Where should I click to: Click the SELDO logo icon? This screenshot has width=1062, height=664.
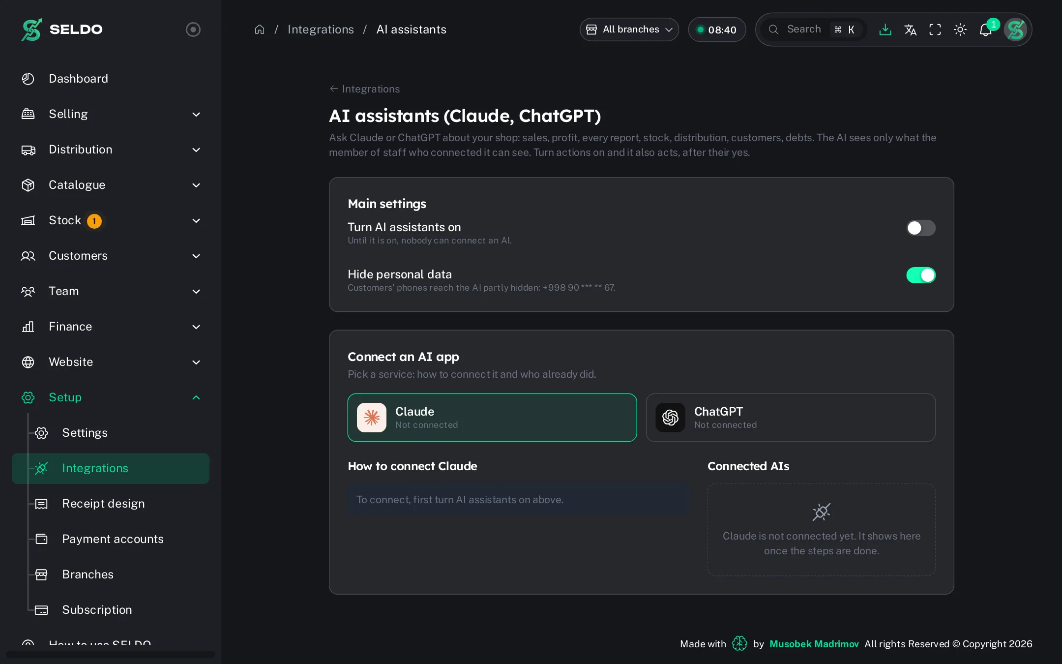31,30
